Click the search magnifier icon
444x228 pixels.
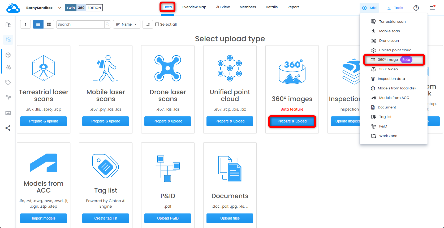(107, 24)
